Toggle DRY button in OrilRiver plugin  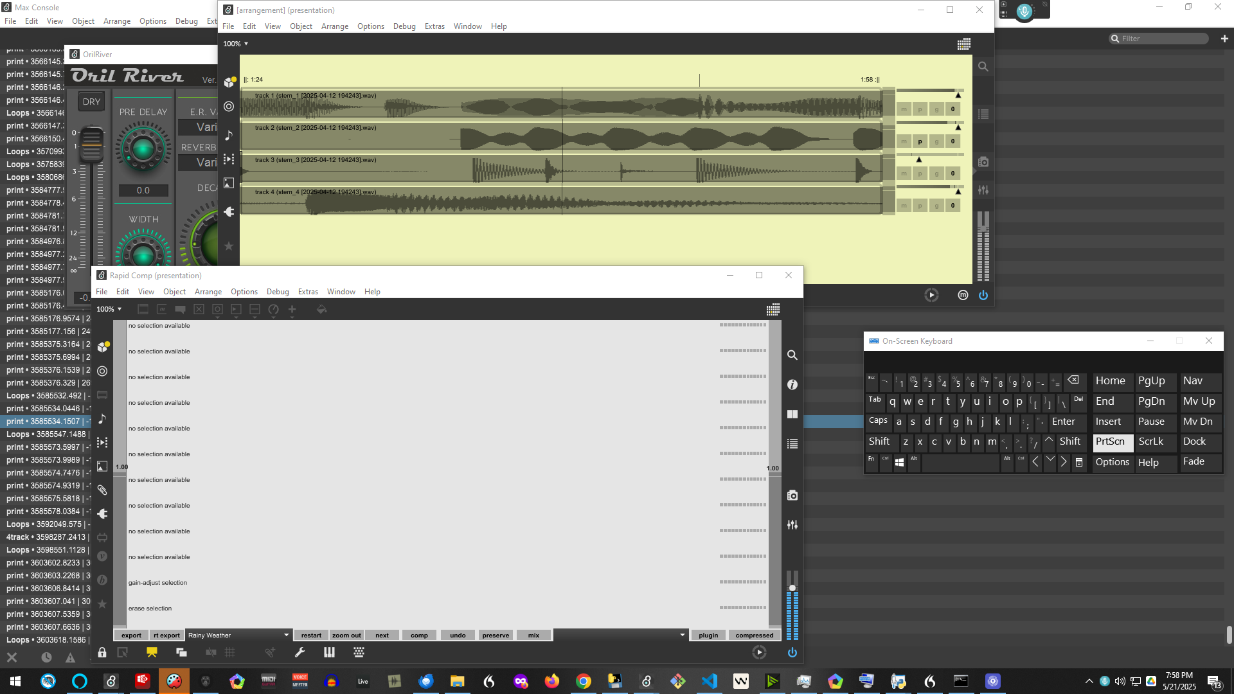pos(91,102)
